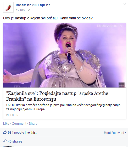Click Comment under the post
Image resolution: width=128 pixels, height=147 pixels.
(x=19, y=124)
